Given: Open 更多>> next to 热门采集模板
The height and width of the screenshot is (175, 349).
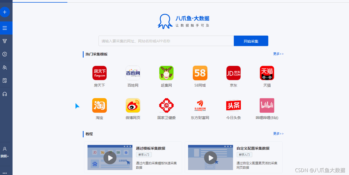Looking at the screenshot, I should coord(278,54).
